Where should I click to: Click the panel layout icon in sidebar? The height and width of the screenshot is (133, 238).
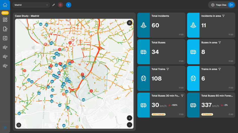pyautogui.click(x=5, y=38)
